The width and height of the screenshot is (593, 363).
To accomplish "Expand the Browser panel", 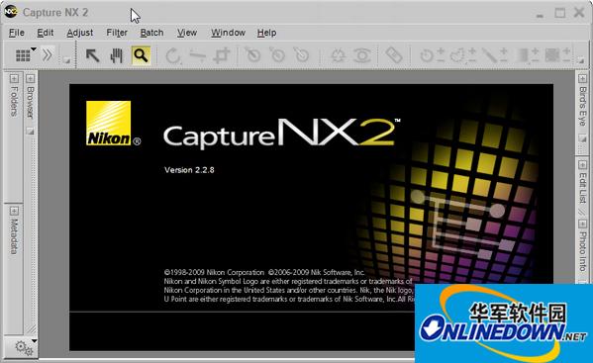I will (31, 78).
